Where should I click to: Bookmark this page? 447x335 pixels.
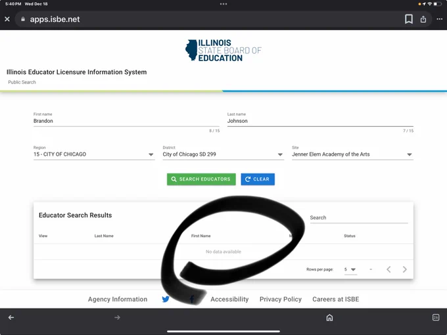point(408,19)
